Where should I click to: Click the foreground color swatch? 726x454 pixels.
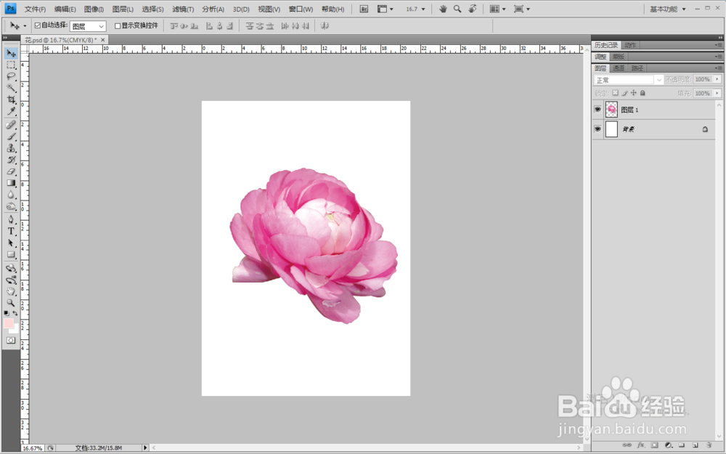[8, 323]
